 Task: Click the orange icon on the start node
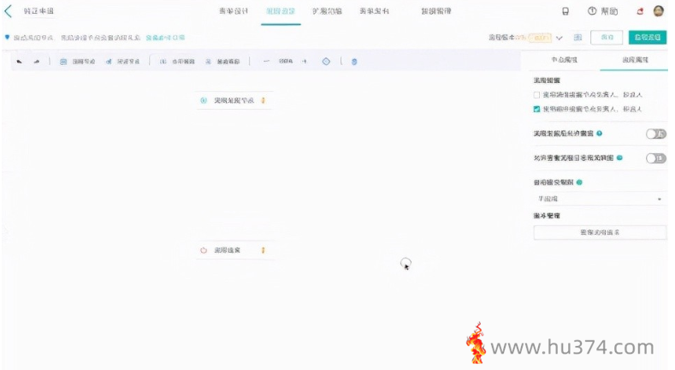[263, 100]
